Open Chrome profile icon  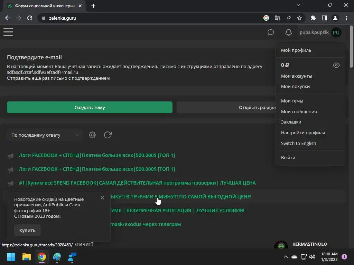pos(335,18)
